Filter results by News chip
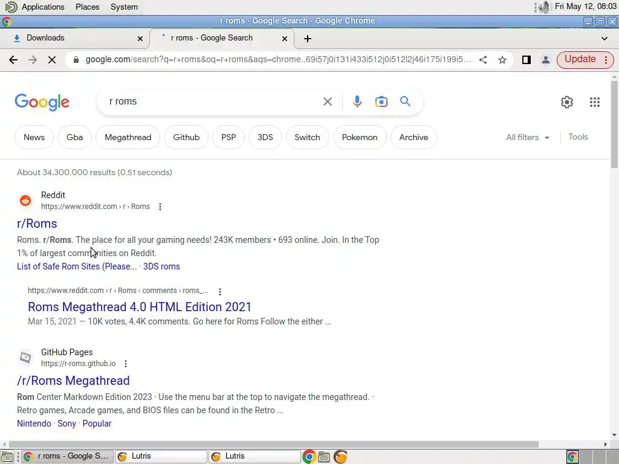 click(x=34, y=137)
